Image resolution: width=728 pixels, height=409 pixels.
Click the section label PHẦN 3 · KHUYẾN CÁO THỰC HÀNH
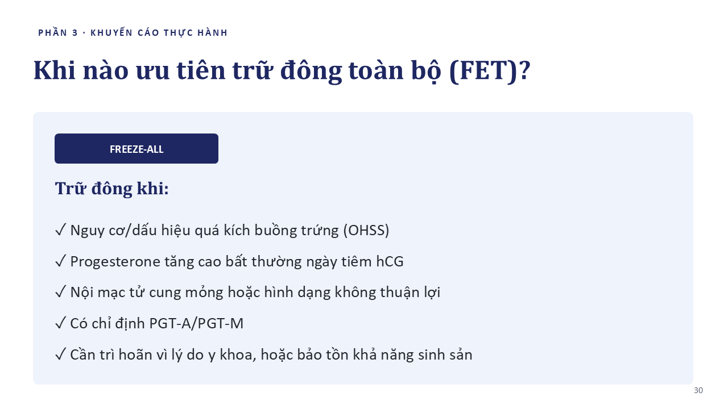click(x=133, y=33)
